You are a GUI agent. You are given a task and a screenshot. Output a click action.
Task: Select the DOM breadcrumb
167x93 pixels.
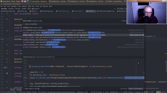tap(29, 9)
